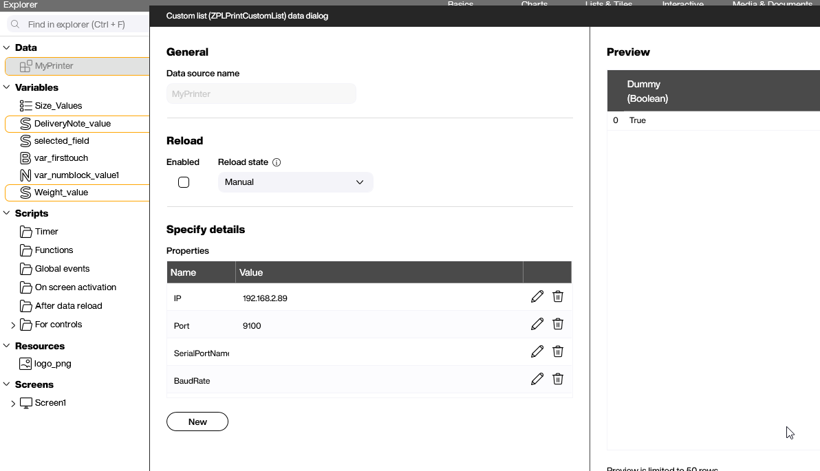Expand the Screen1 tree node
This screenshot has width=820, height=471.
point(13,404)
